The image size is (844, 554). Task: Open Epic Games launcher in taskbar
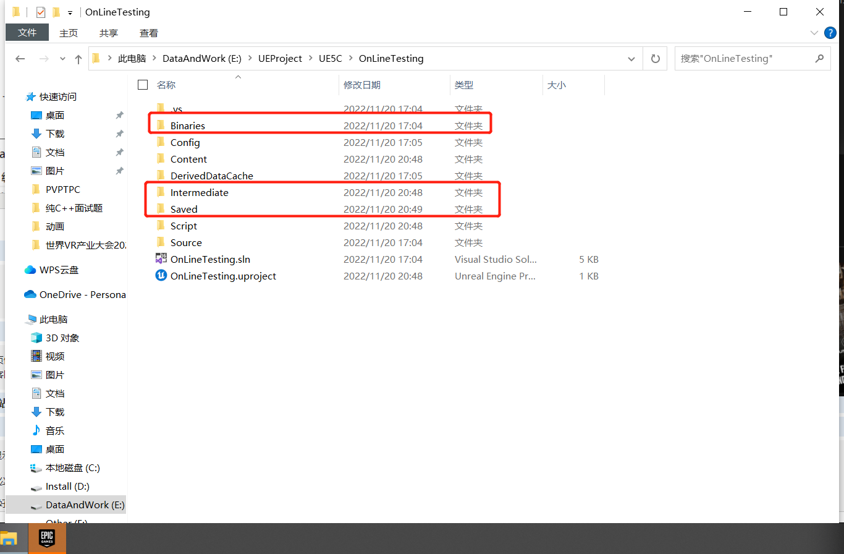pyautogui.click(x=47, y=538)
